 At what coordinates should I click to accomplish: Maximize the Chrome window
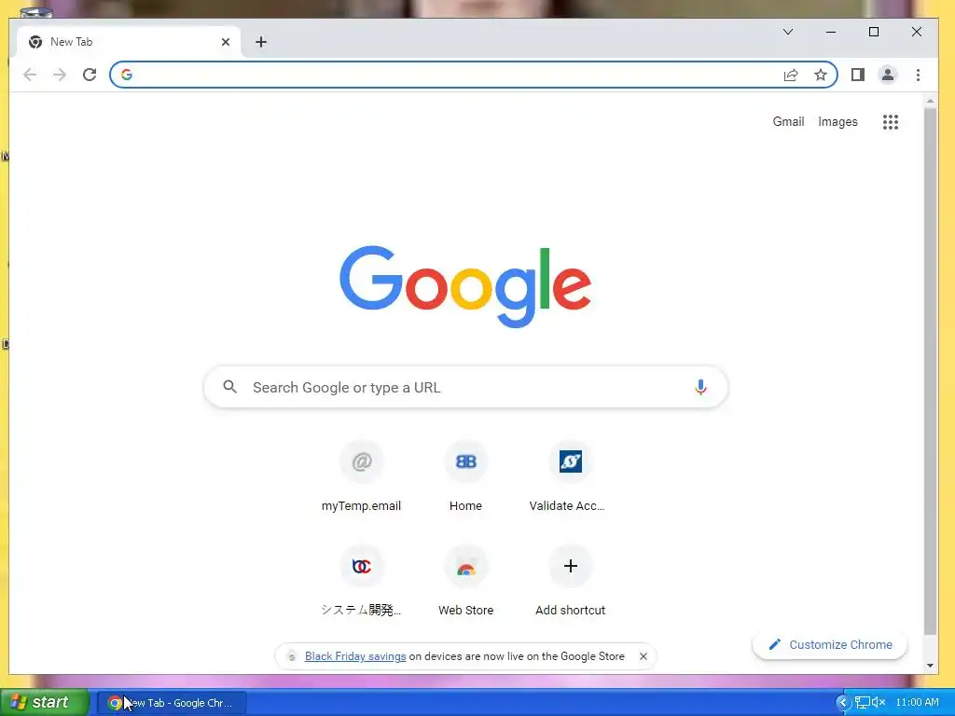coord(873,32)
